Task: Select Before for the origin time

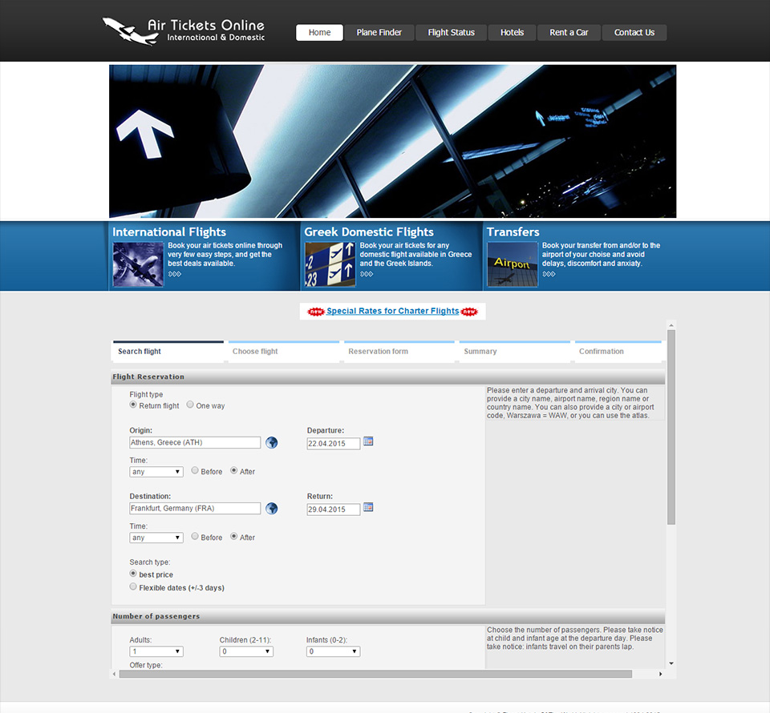Action: (x=195, y=471)
